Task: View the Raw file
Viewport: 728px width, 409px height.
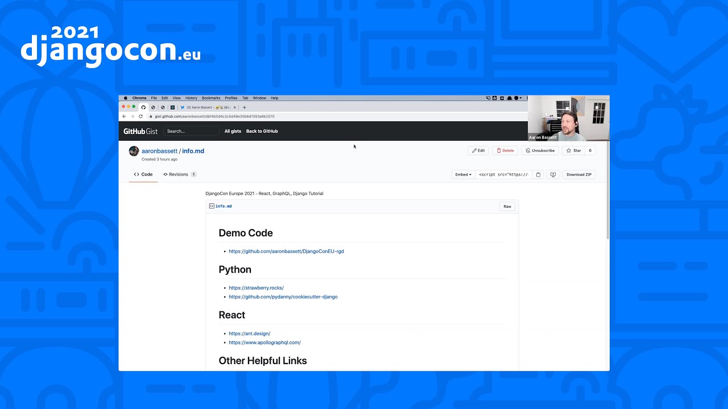Action: click(x=507, y=206)
